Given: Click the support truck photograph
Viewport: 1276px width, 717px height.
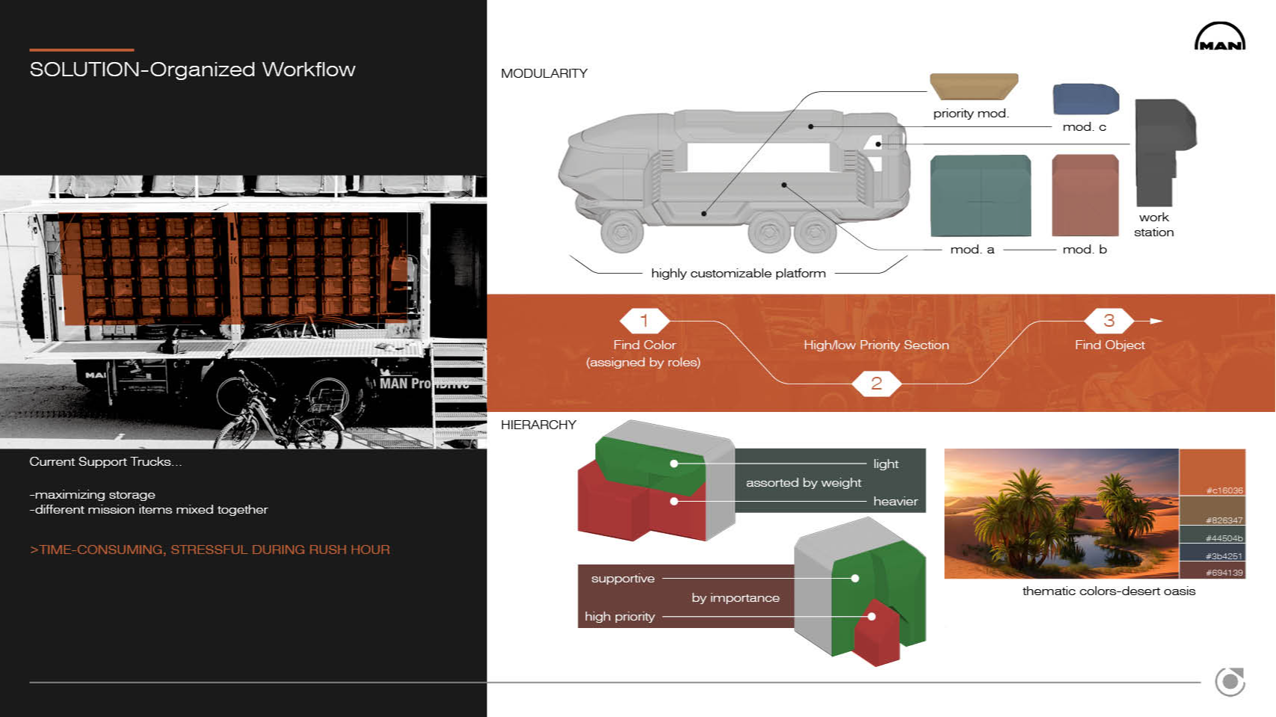Looking at the screenshot, I should click(x=243, y=312).
